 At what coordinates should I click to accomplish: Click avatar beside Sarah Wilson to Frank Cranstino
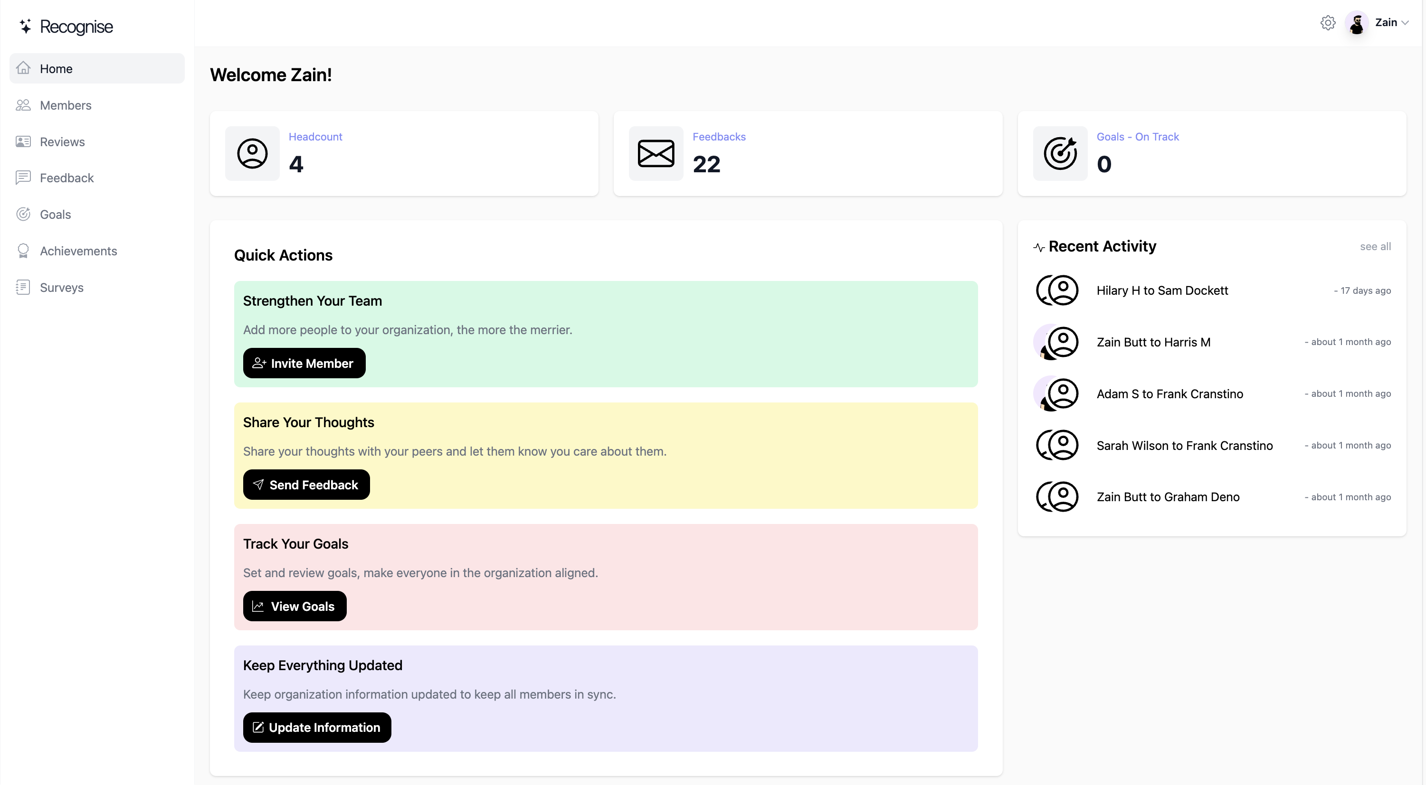[x=1057, y=445]
